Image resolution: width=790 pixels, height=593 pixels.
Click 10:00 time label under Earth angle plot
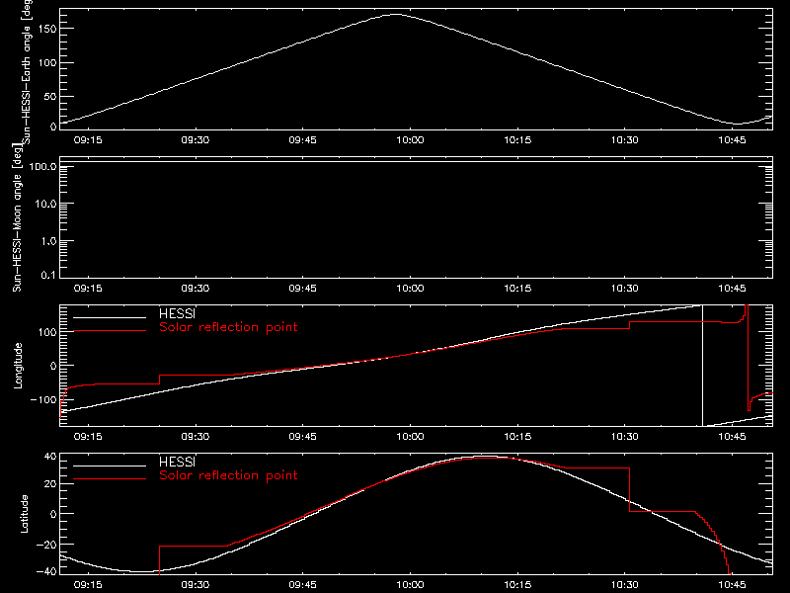click(x=410, y=139)
